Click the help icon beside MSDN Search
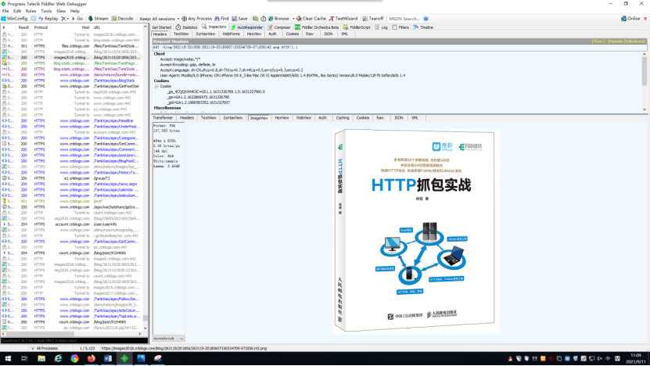Screen dimensions: 650x366 point(426,19)
